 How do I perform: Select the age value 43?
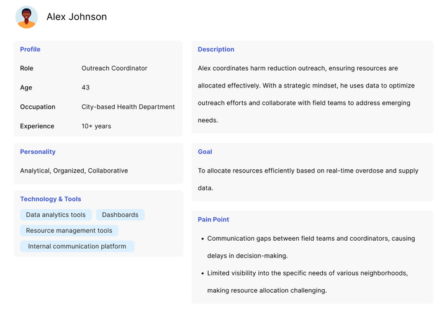tap(86, 87)
